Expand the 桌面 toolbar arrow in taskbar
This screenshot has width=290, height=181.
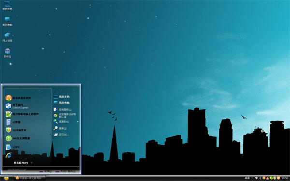[x=252, y=178]
